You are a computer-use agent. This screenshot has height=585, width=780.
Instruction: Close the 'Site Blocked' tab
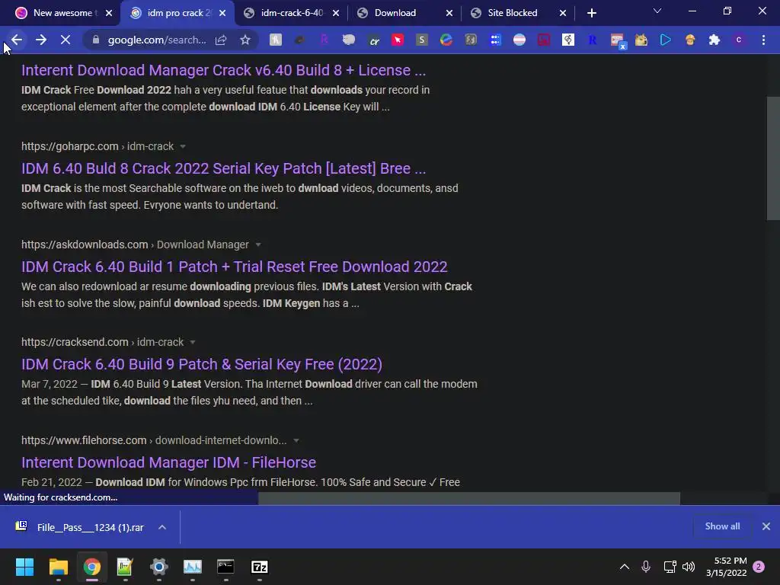(563, 13)
